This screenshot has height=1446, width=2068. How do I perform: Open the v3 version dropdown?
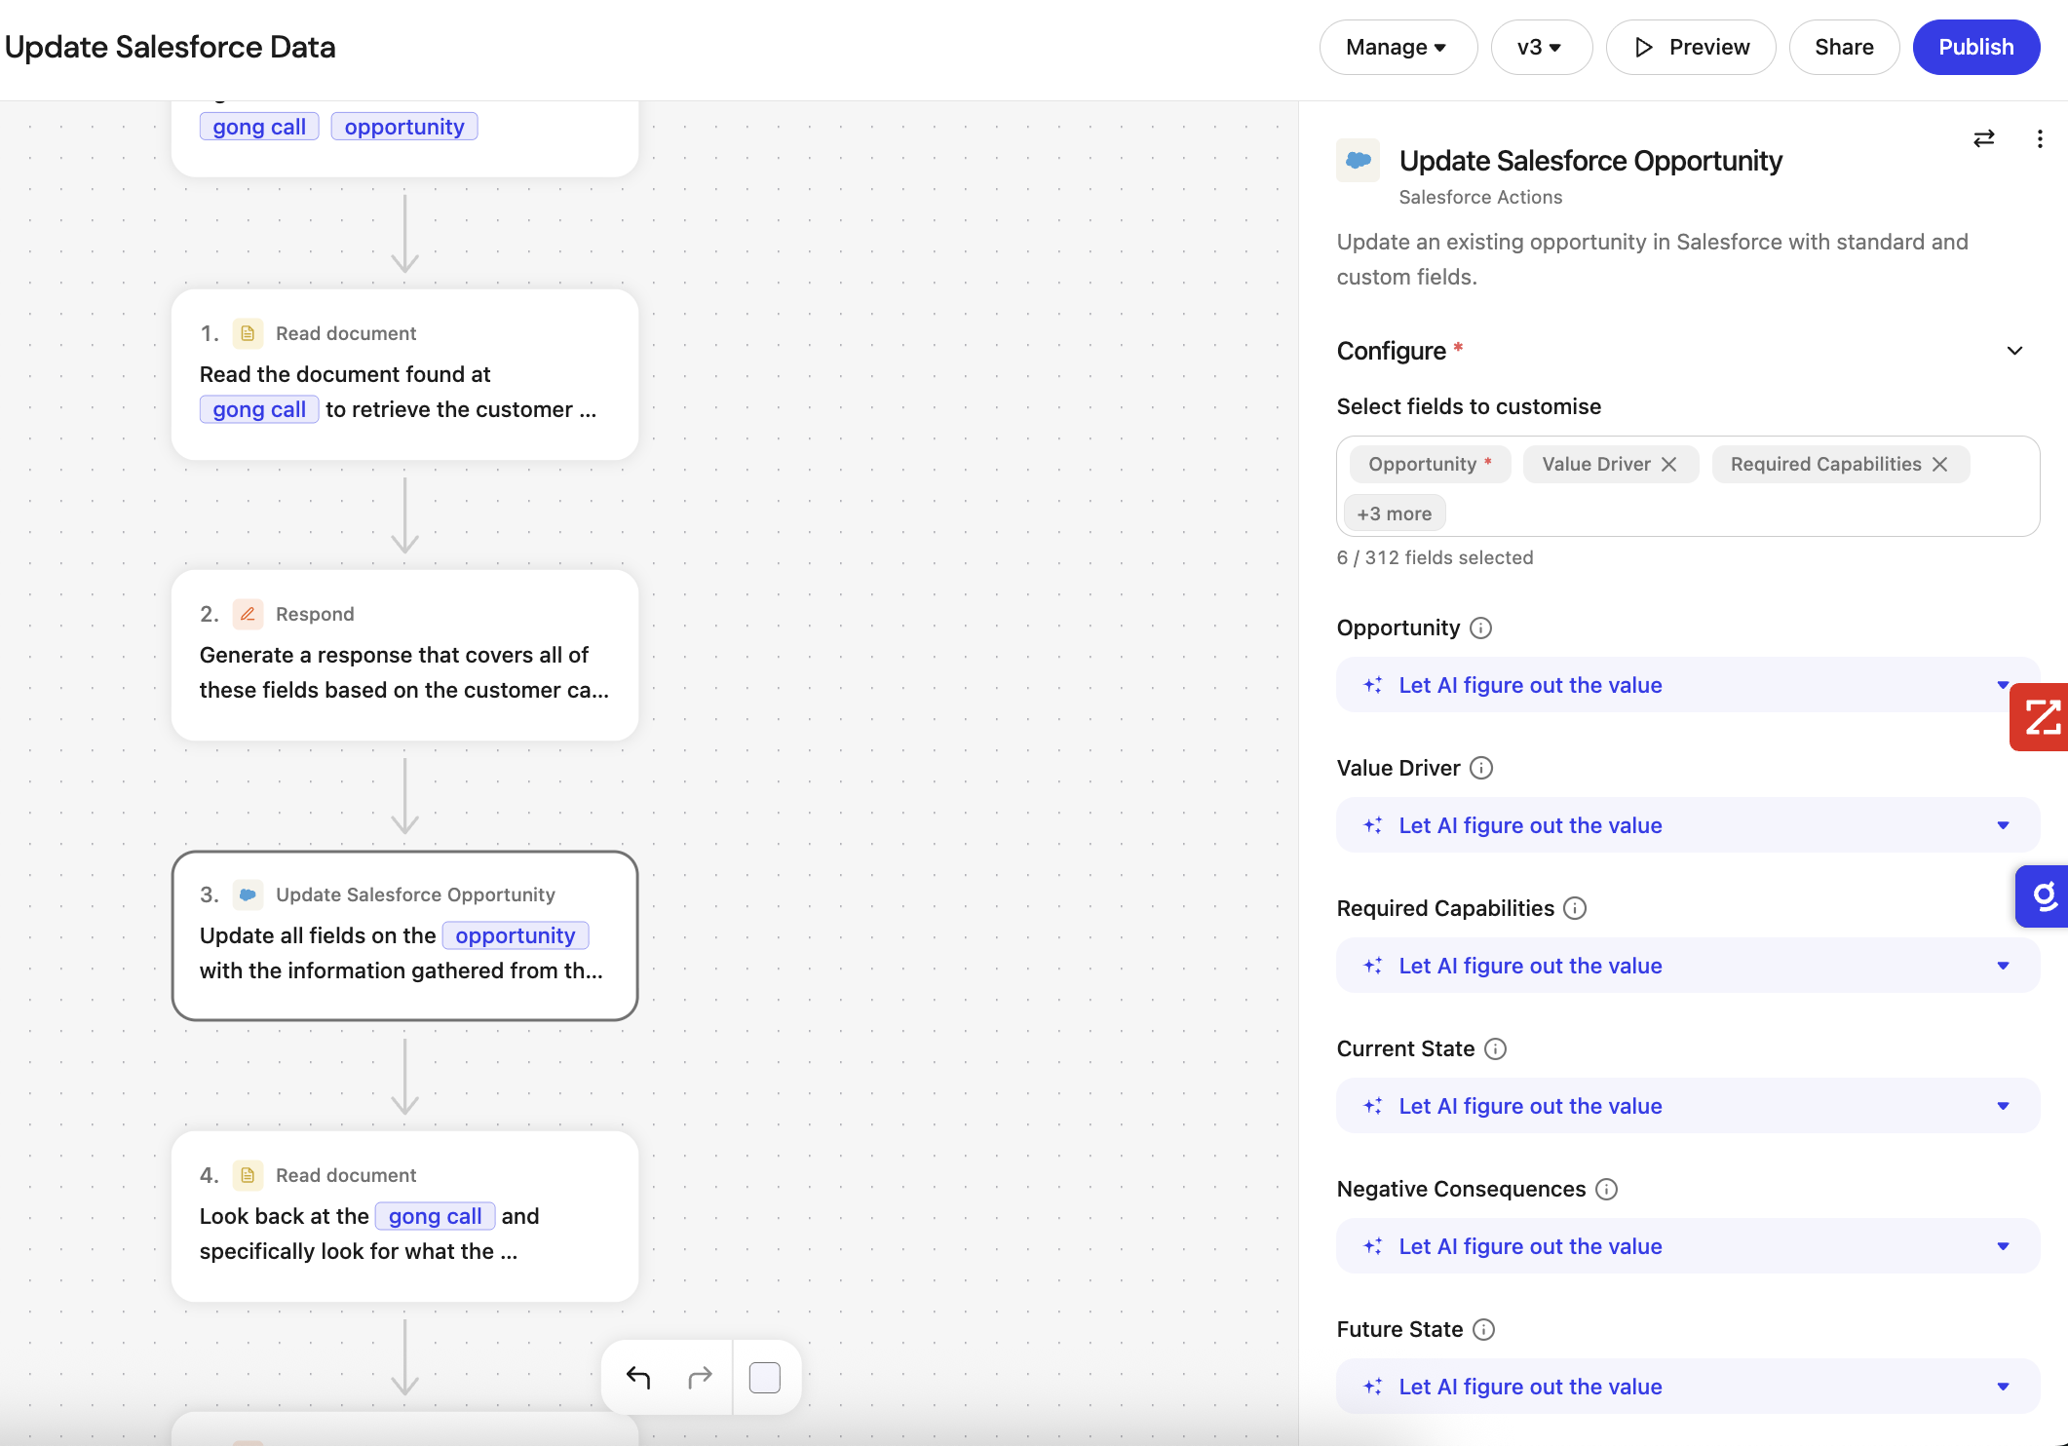point(1541,47)
